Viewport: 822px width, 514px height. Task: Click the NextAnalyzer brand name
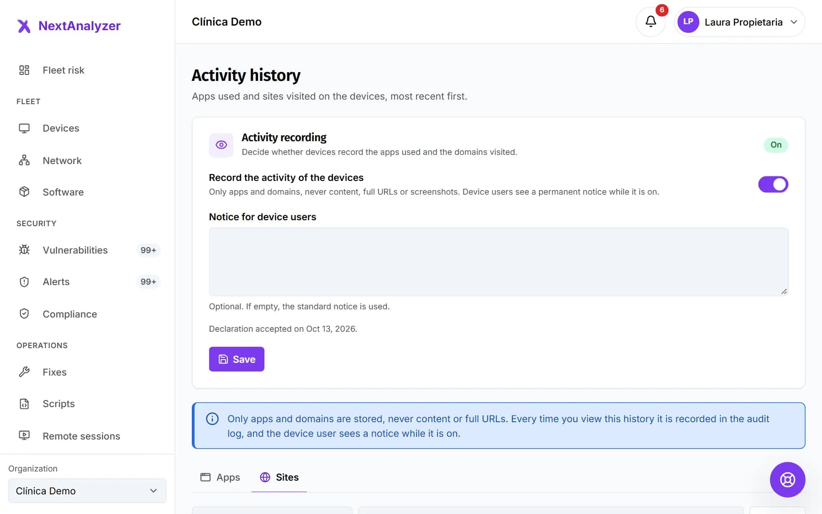(79, 26)
